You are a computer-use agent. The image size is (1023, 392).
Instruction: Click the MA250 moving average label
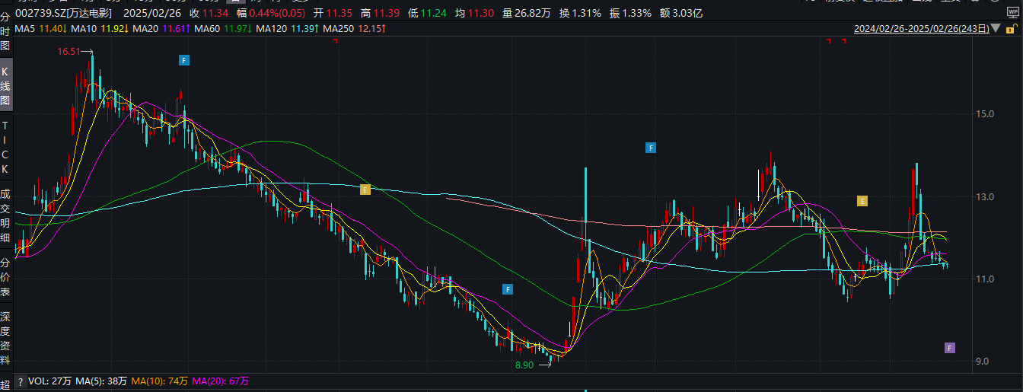(x=338, y=29)
